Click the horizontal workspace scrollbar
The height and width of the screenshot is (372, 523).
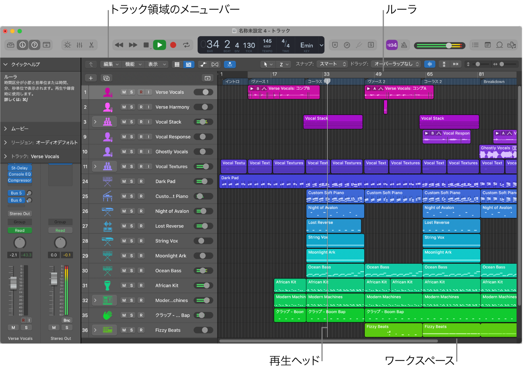(x=328, y=341)
